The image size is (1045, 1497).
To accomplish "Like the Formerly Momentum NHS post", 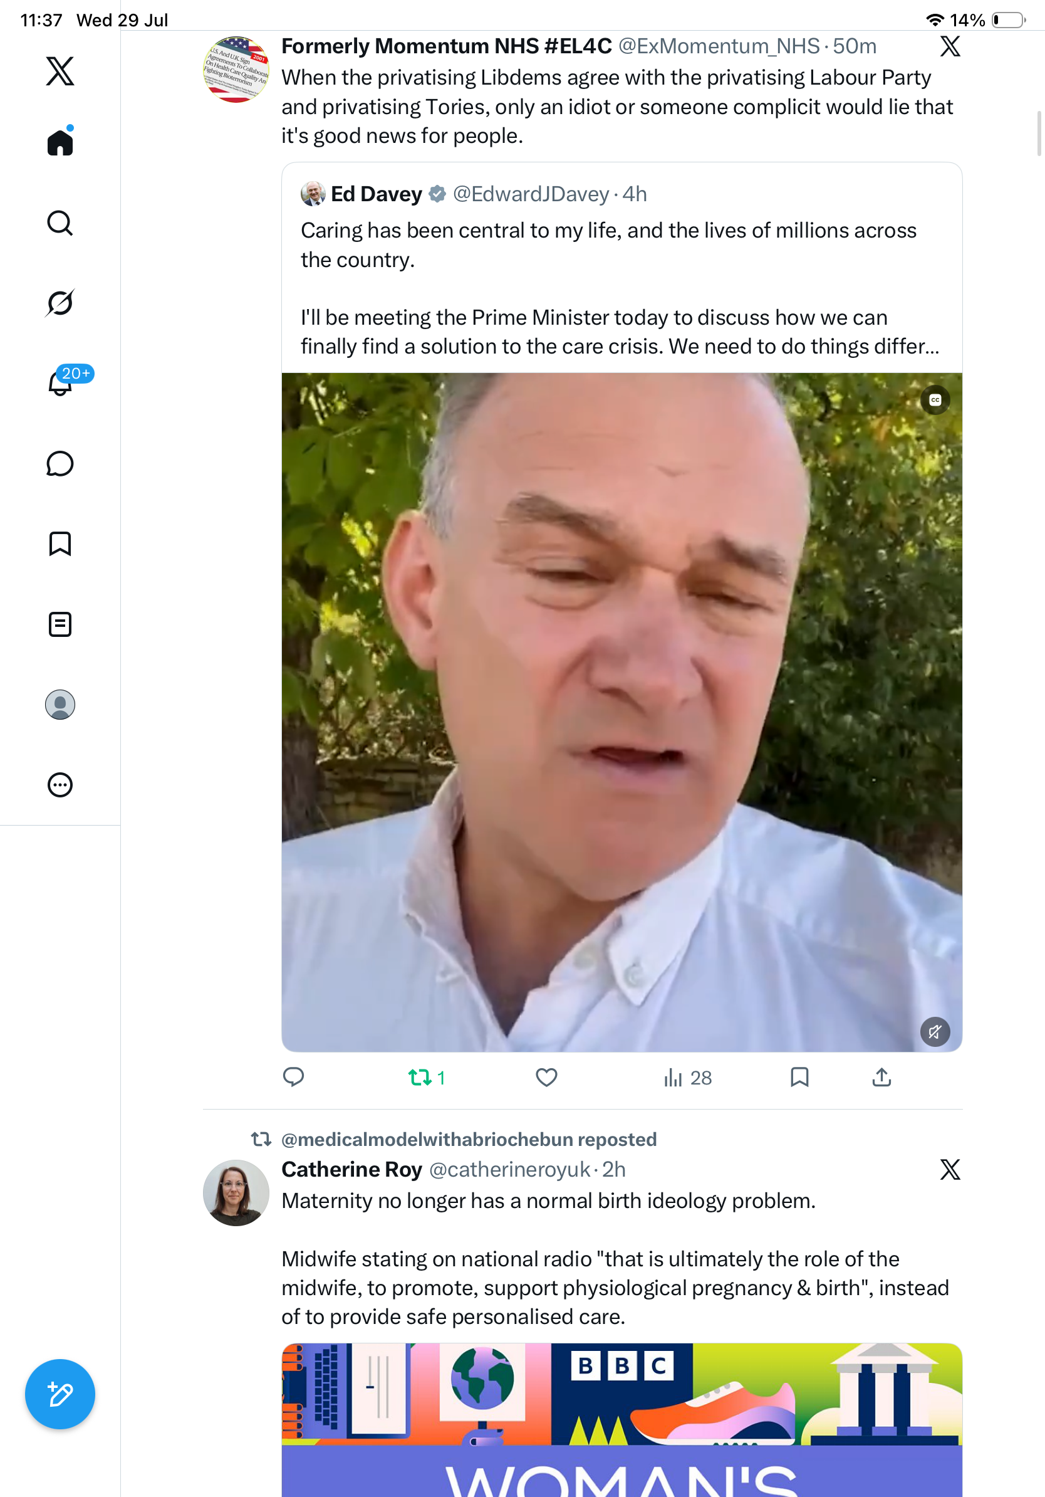I will point(546,1078).
